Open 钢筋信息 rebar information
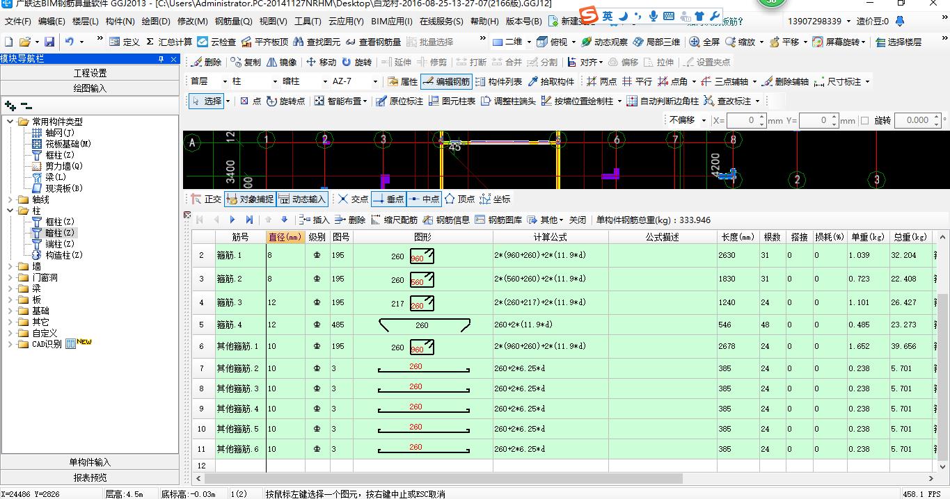The height and width of the screenshot is (499, 950). pyautogui.click(x=446, y=220)
